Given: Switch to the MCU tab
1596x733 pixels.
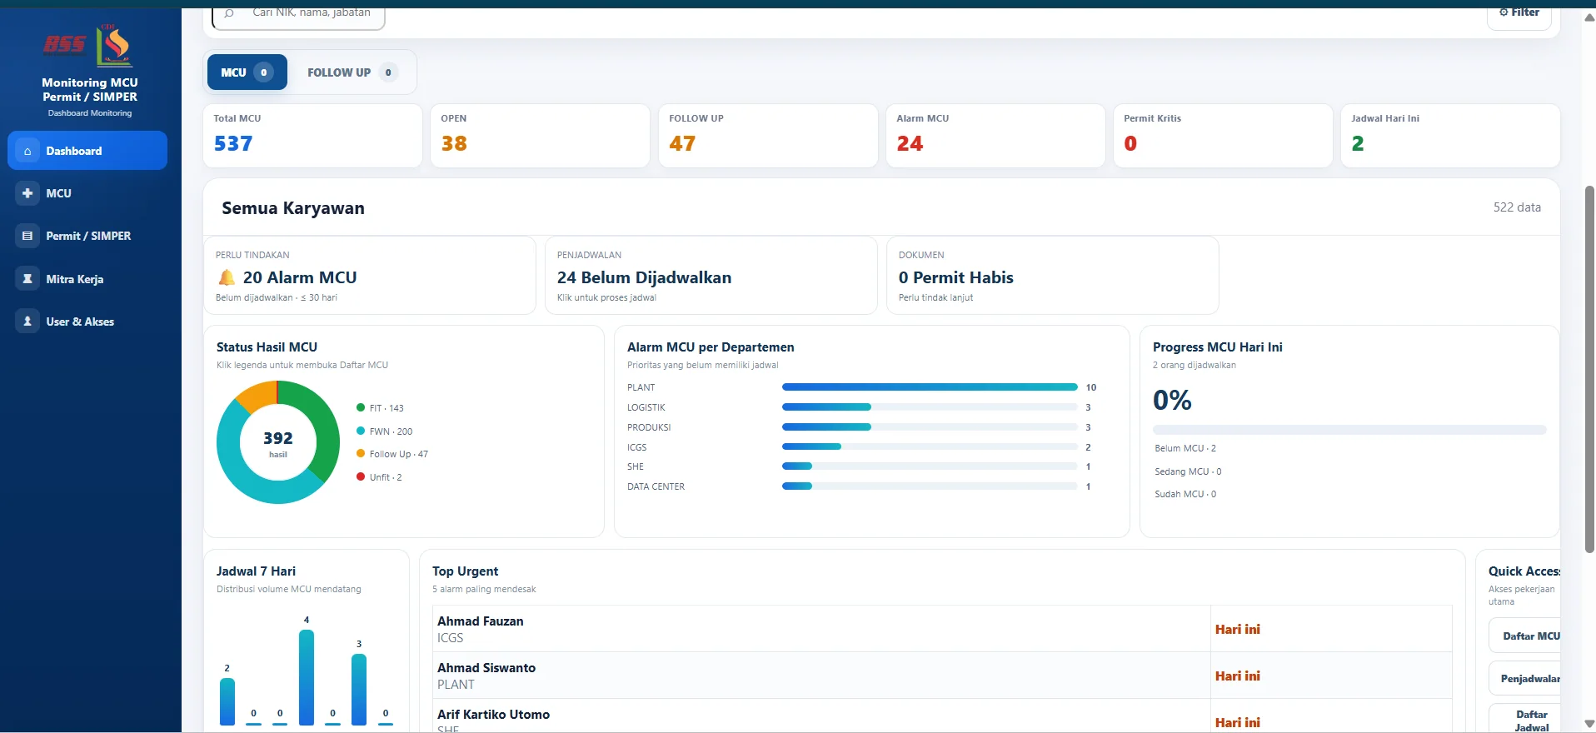Looking at the screenshot, I should (x=247, y=72).
